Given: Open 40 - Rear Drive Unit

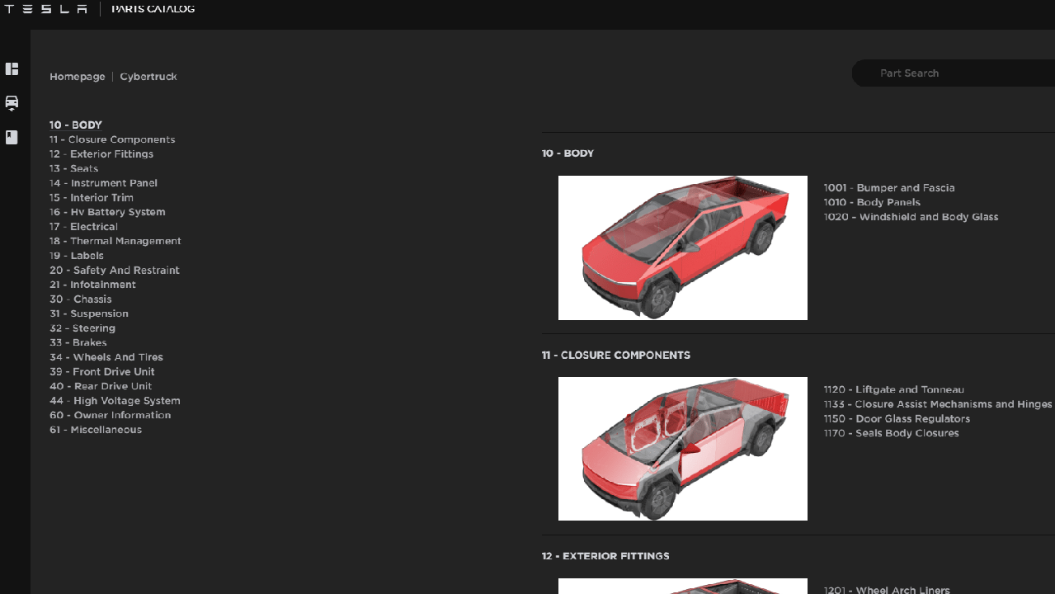Looking at the screenshot, I should 101,386.
